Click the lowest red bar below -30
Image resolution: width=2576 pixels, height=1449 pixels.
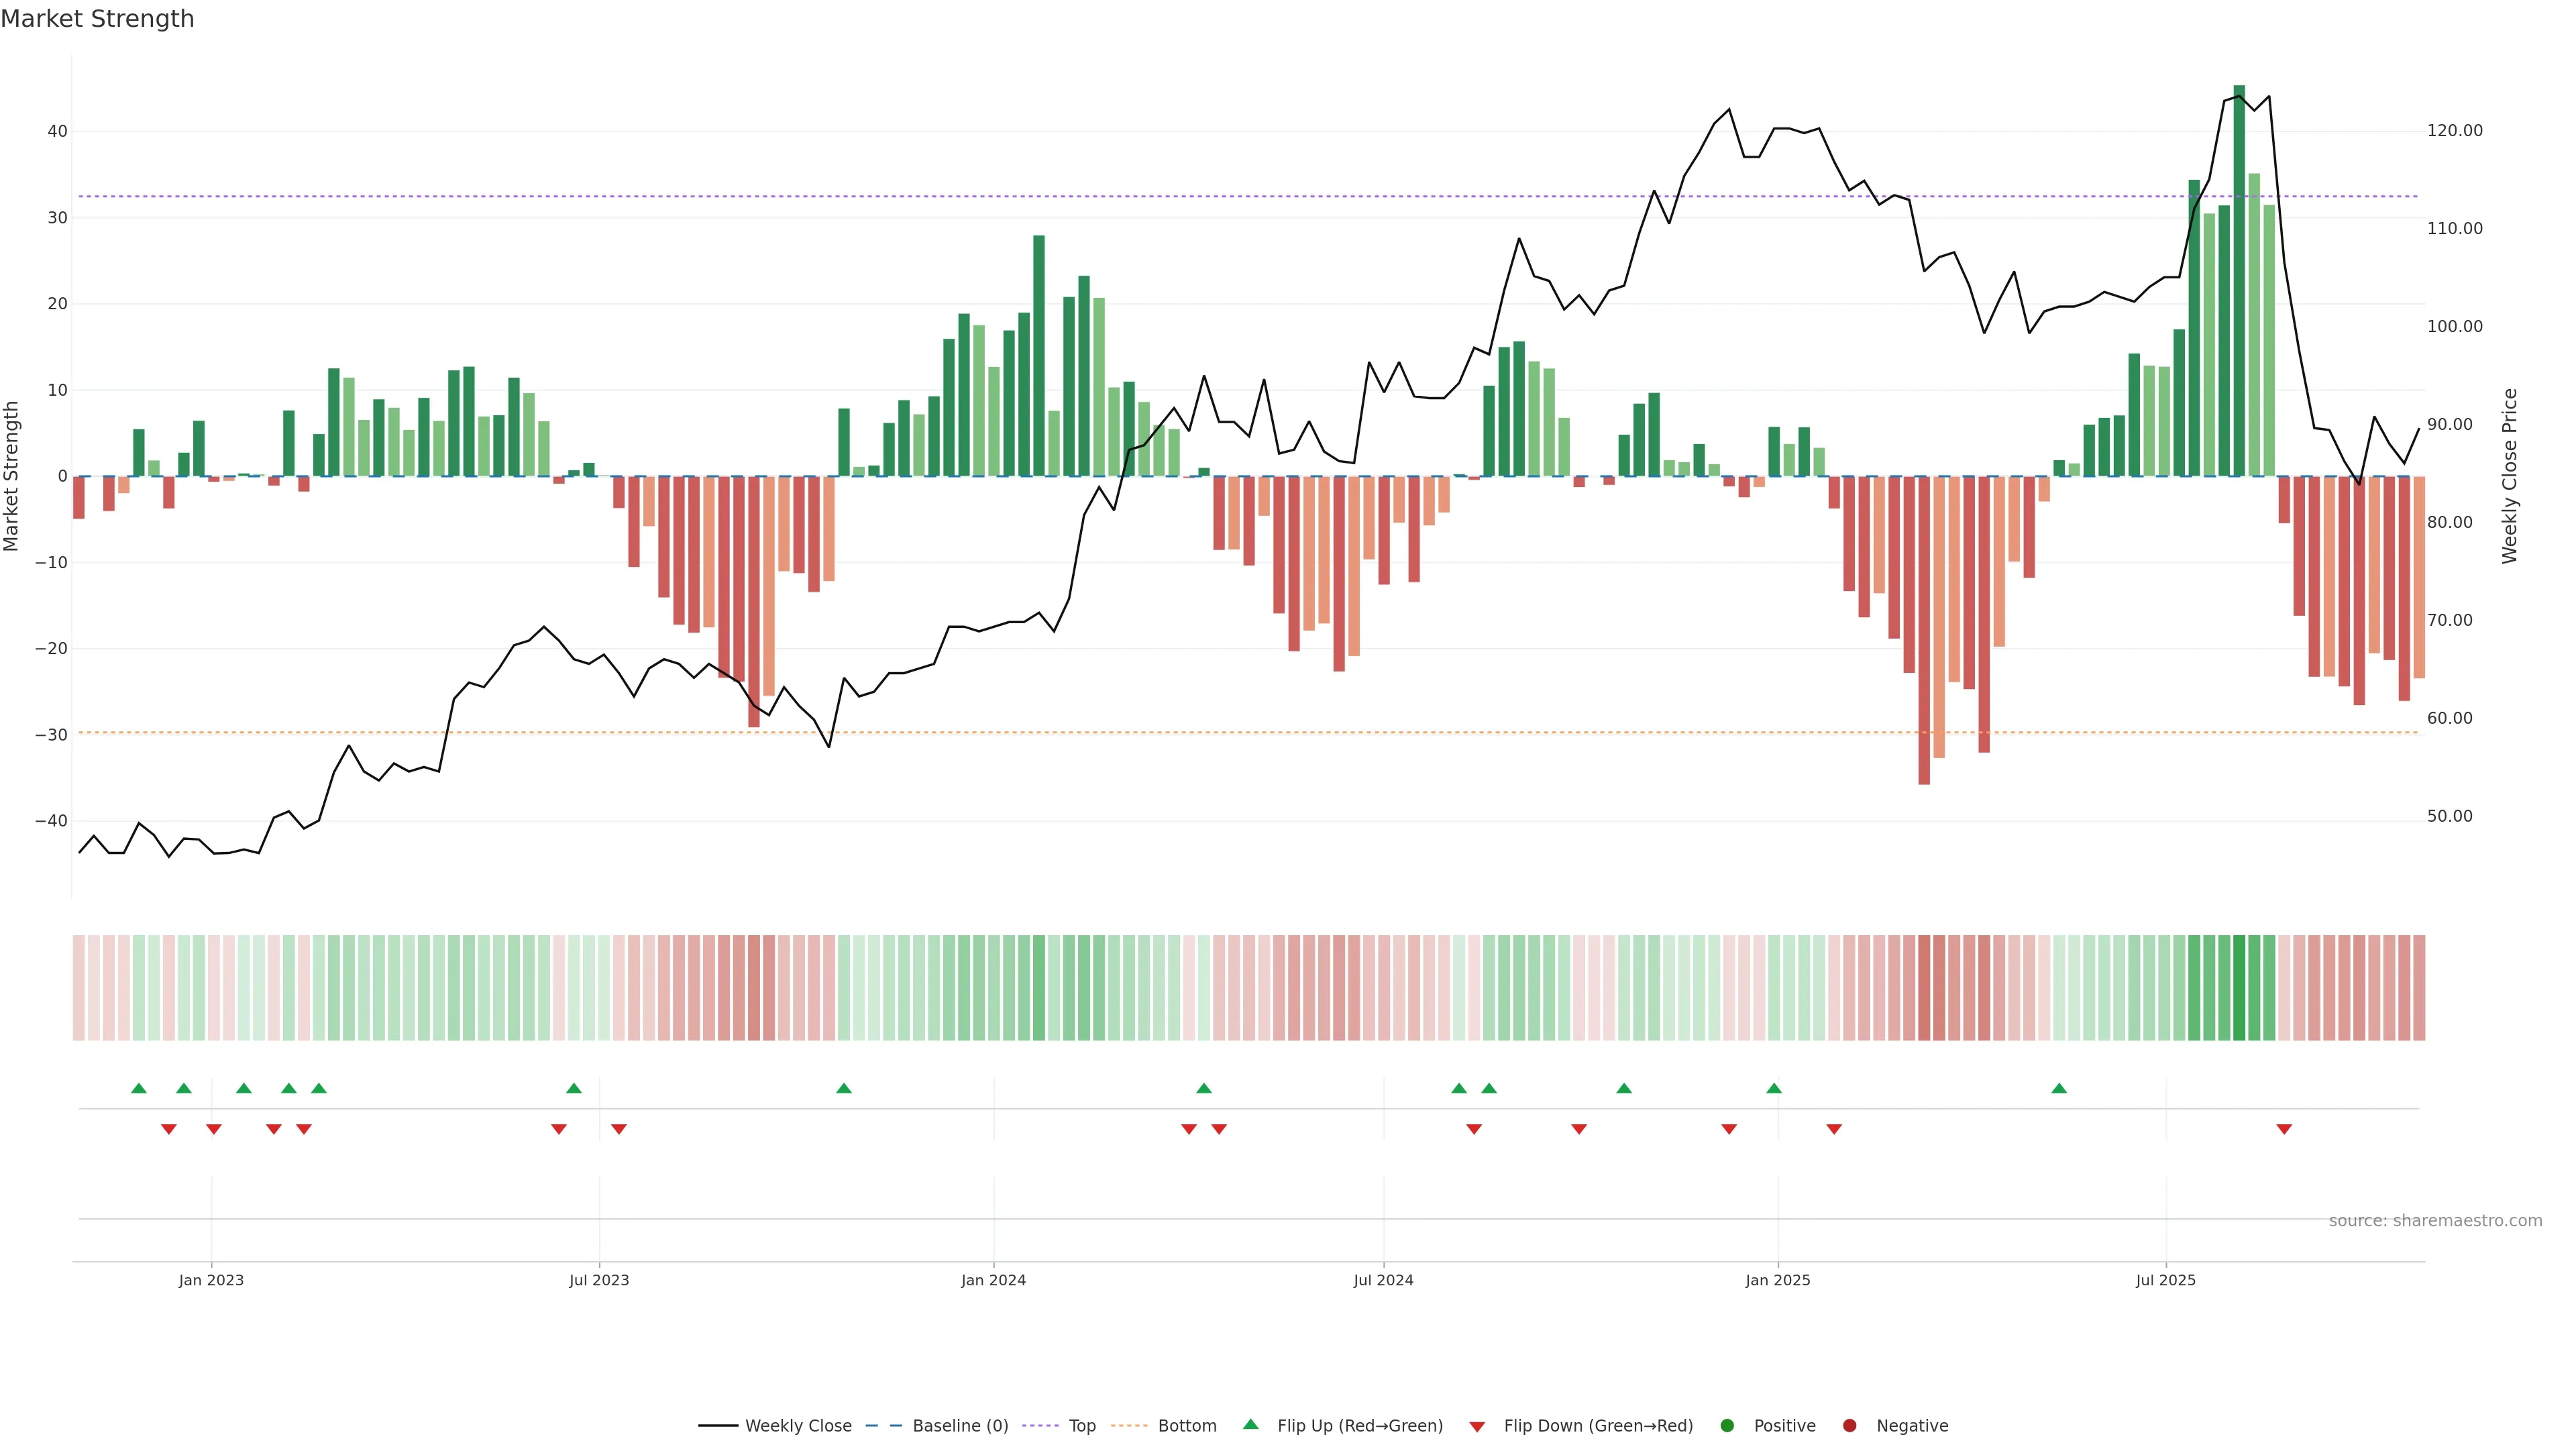coord(1924,630)
